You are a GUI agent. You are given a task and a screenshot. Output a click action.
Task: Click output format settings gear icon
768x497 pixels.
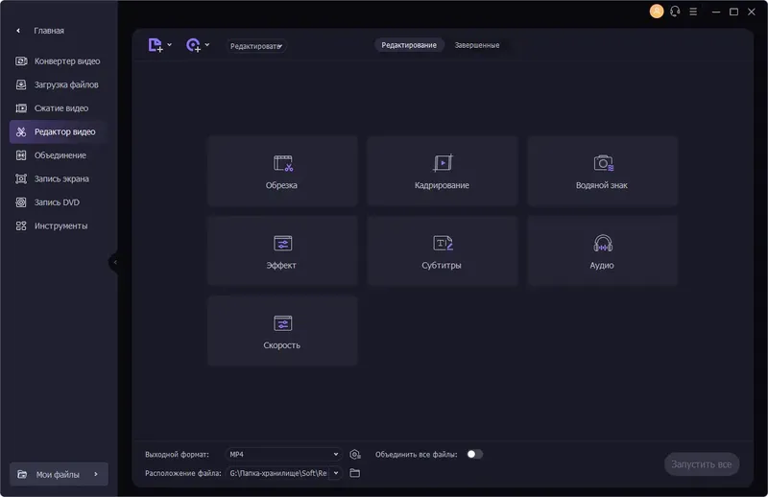click(x=355, y=455)
